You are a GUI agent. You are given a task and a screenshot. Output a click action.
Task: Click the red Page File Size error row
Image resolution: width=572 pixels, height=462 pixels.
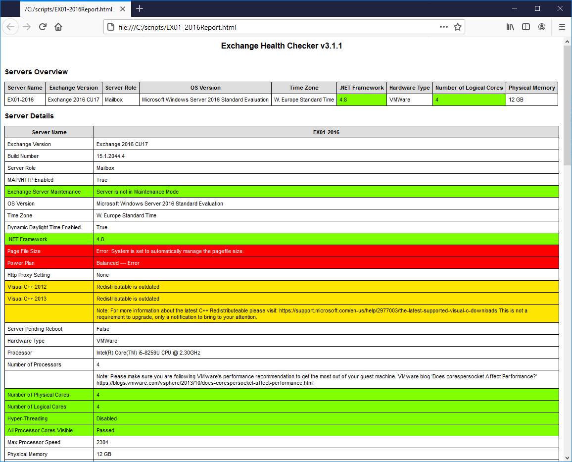click(x=282, y=251)
